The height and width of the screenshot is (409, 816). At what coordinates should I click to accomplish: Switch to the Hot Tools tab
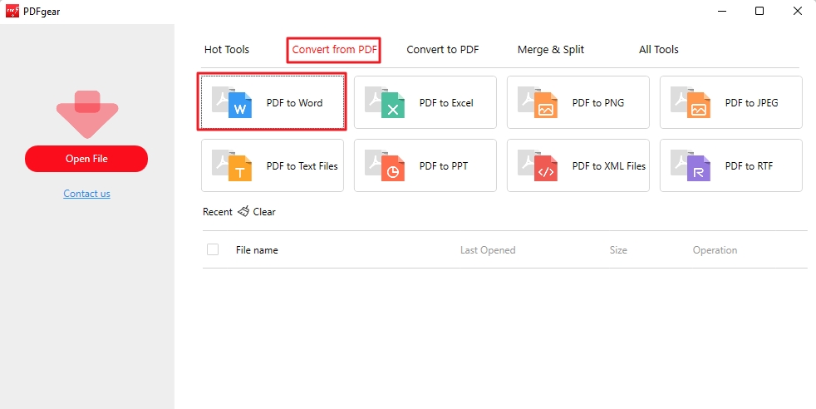tap(226, 49)
